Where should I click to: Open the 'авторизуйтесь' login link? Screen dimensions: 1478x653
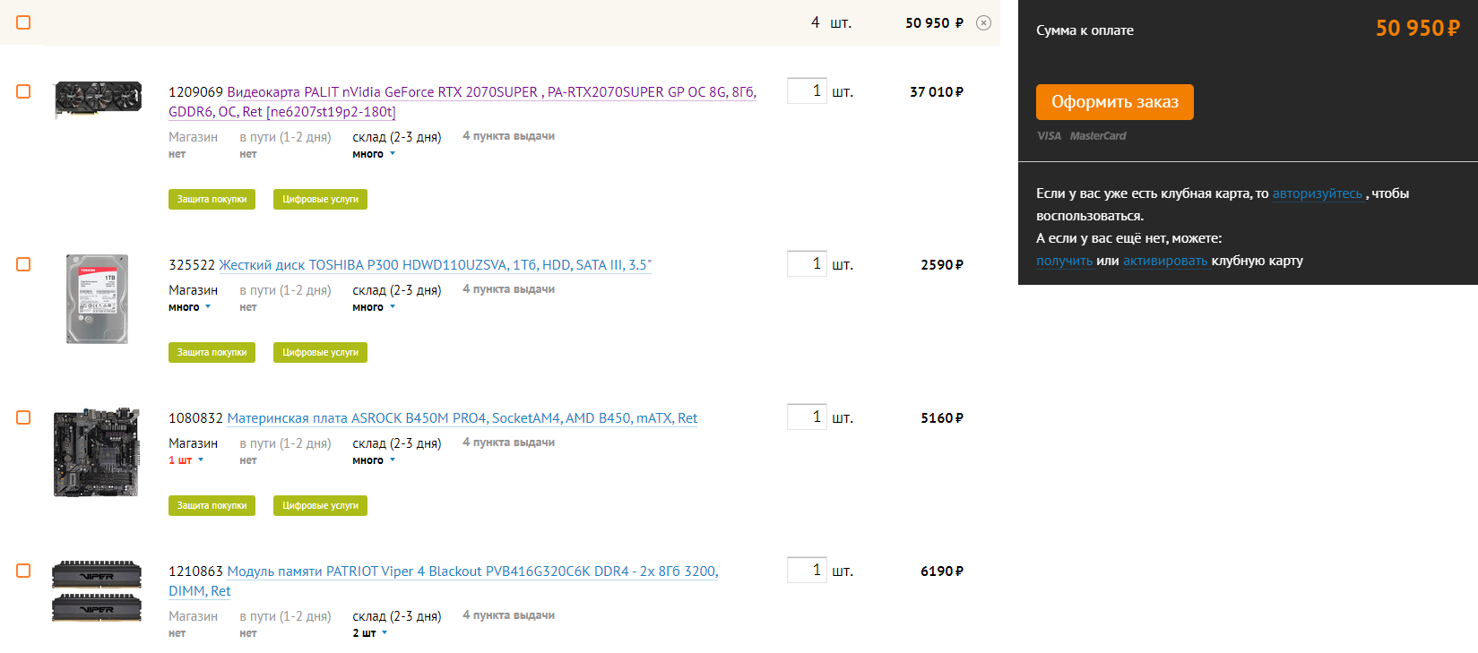pos(1317,193)
